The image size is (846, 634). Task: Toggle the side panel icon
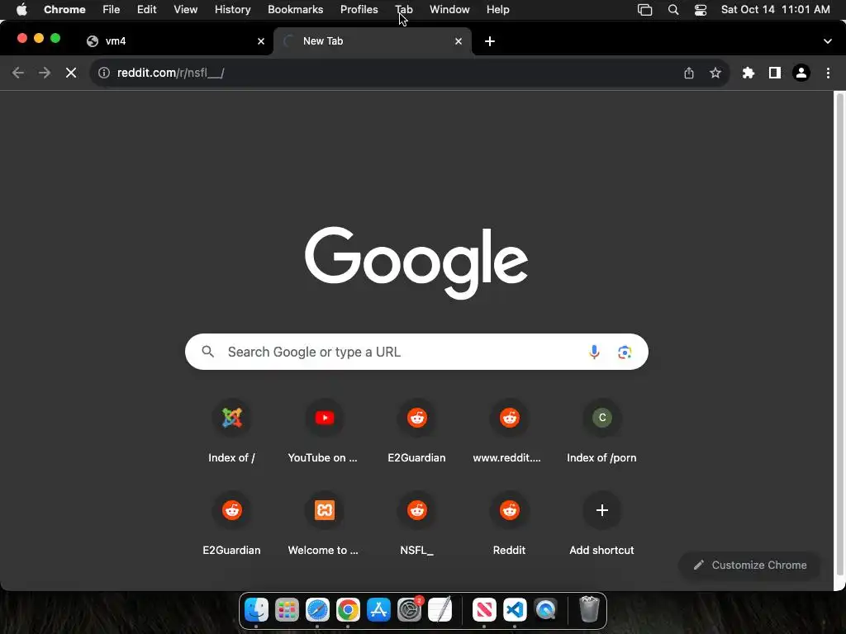tap(775, 73)
